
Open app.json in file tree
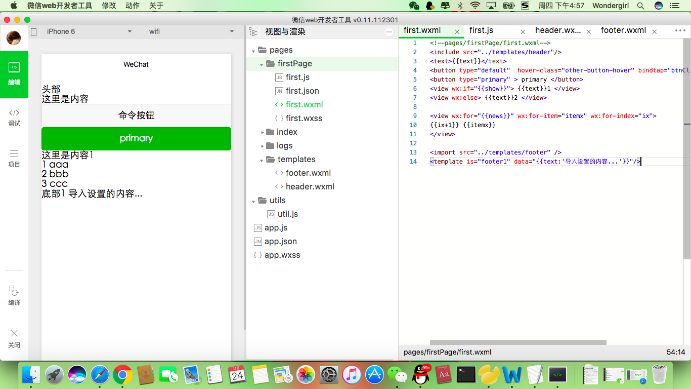280,242
